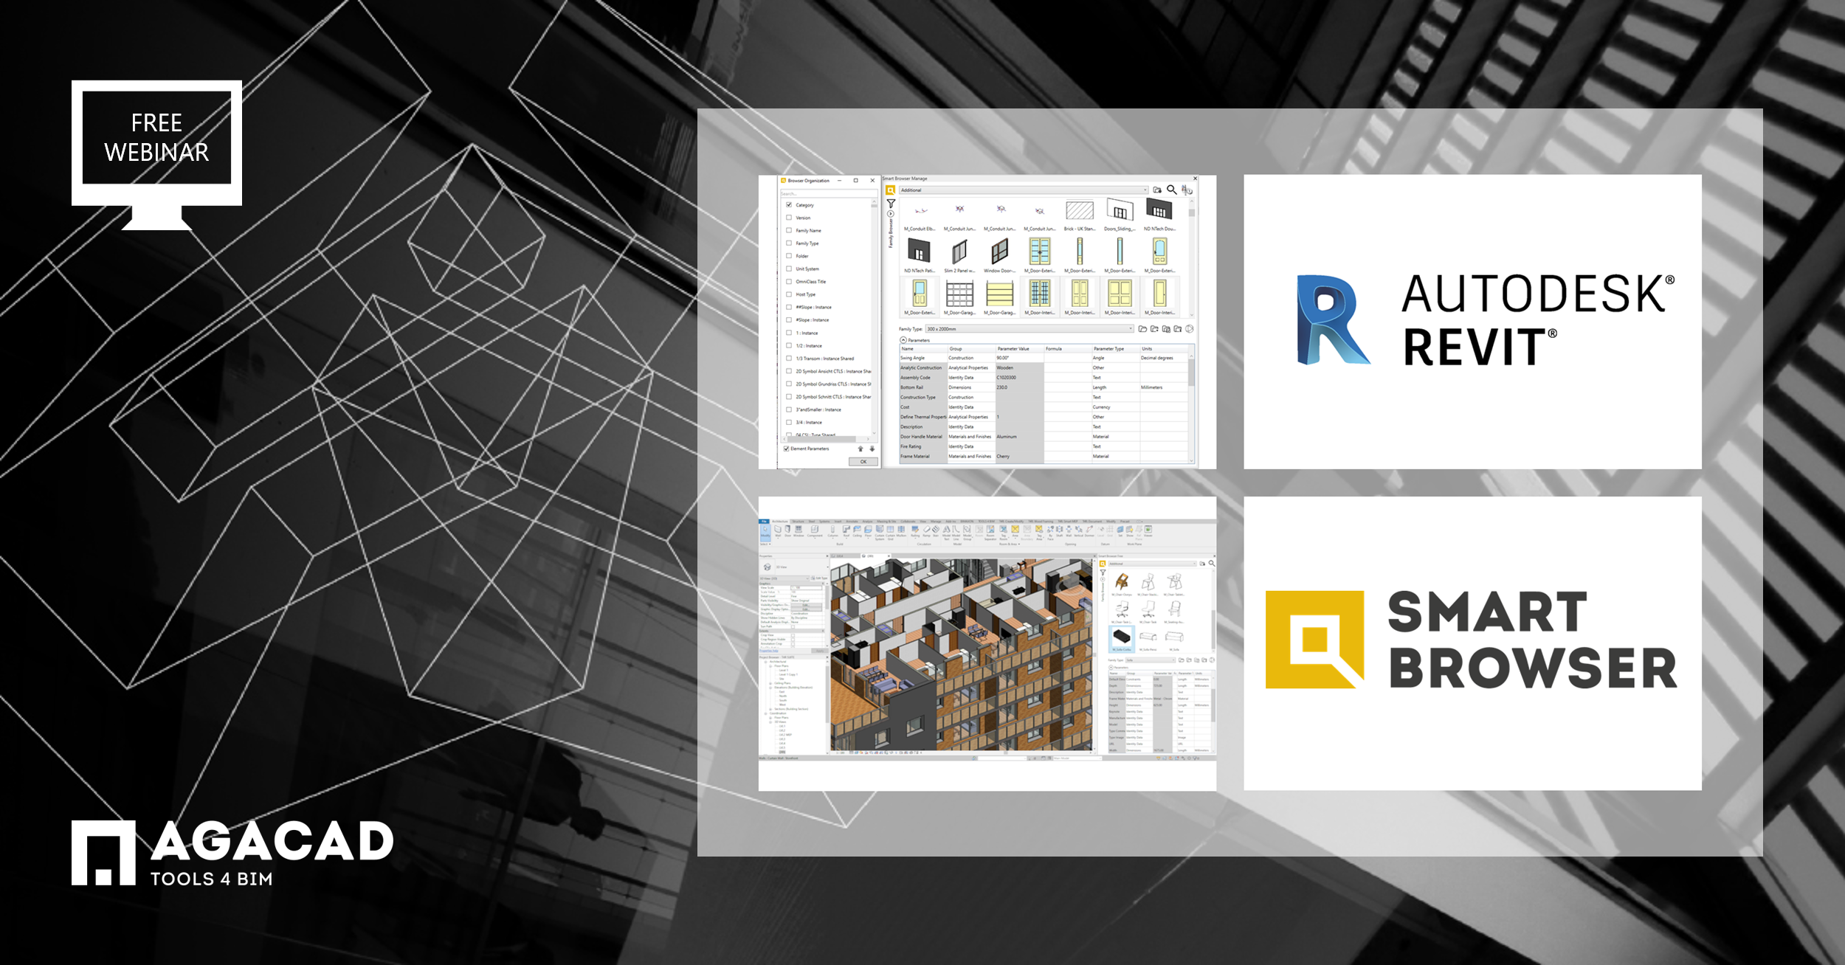Click the Search field in Browser Organization
The width and height of the screenshot is (1845, 965).
830,193
